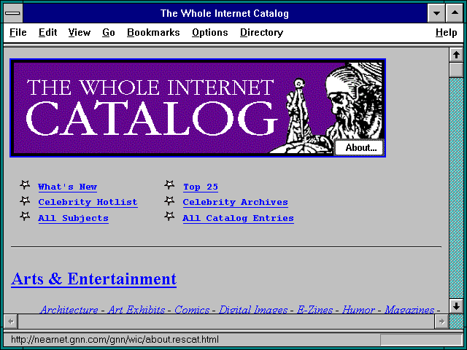Open the Arts & Entertainment heading link
Image resolution: width=467 pixels, height=350 pixels.
click(x=94, y=279)
